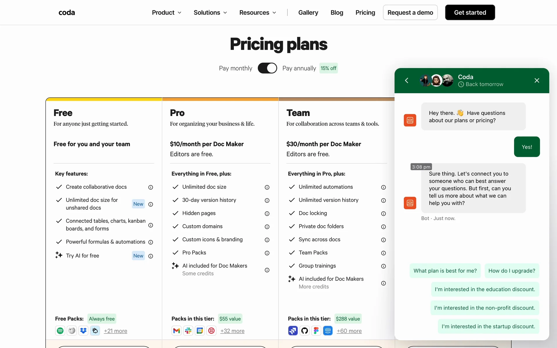The image size is (557, 348).
Task: Navigate to the Blog menu item
Action: (337, 12)
